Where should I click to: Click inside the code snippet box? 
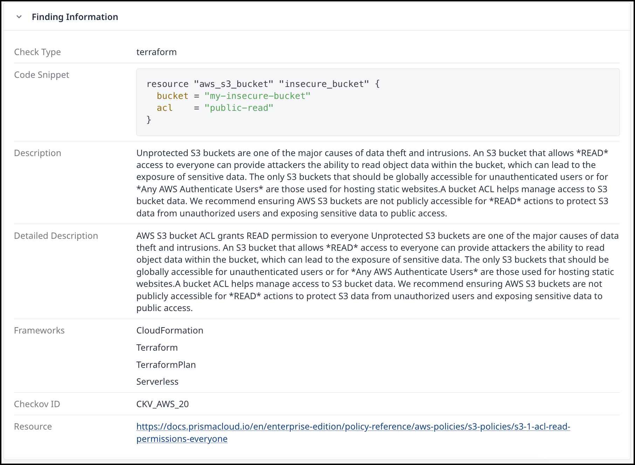pos(378,102)
